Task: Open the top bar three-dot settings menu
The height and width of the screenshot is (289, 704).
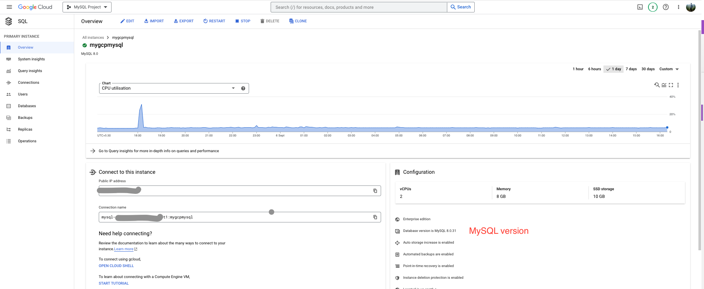Action: [678, 7]
